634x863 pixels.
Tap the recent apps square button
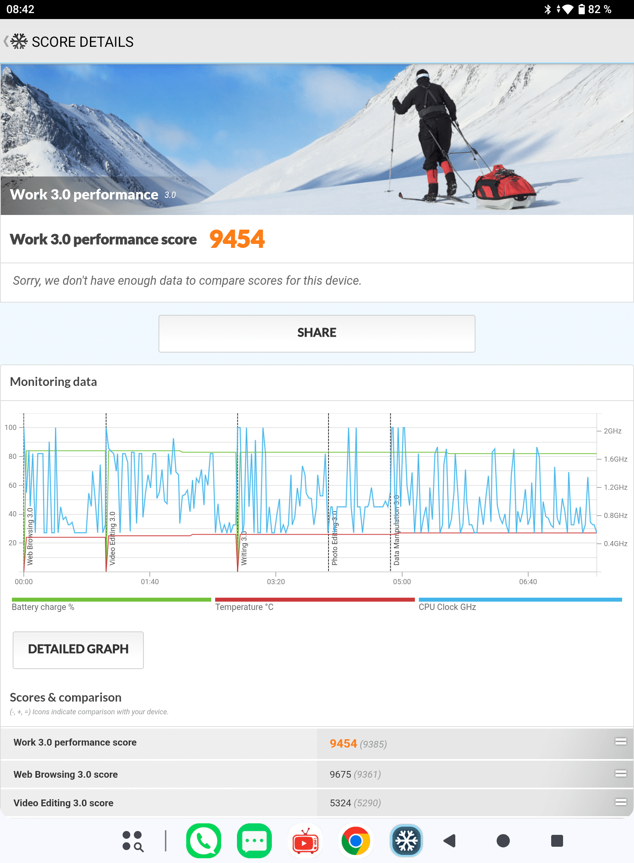(x=557, y=841)
